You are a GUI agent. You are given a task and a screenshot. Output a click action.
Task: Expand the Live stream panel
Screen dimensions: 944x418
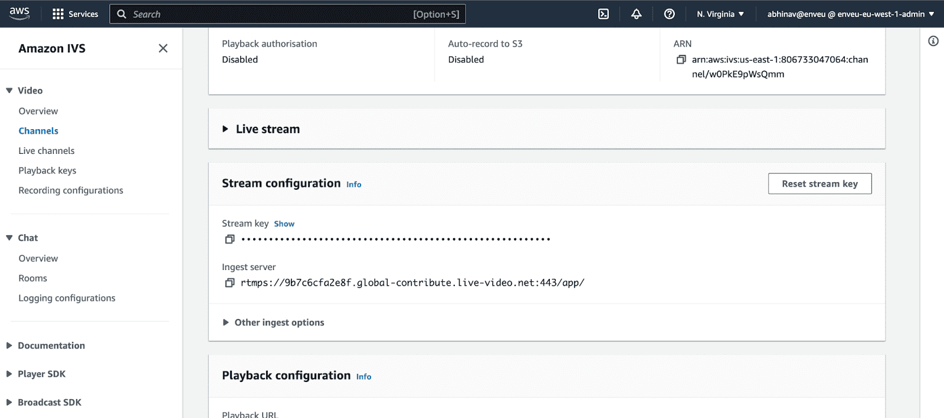[x=225, y=129]
